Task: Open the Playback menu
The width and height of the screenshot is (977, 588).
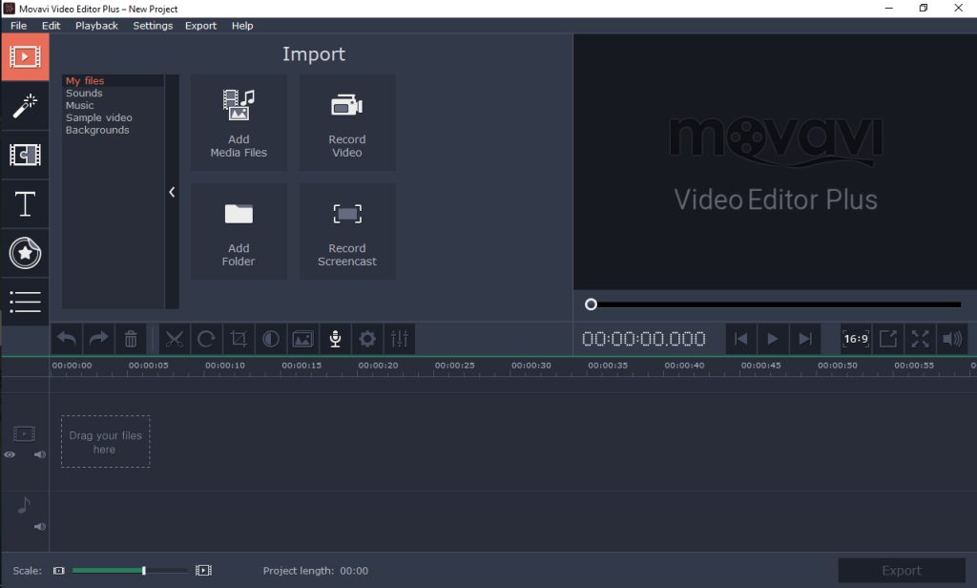Action: (x=96, y=26)
